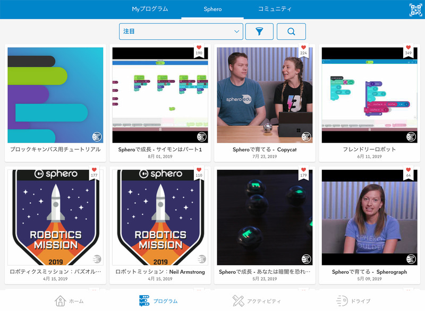Viewport: 425px width, 311px height.
Task: Open the Neil Armstrong mission badge thumbnail
Action: point(160,218)
